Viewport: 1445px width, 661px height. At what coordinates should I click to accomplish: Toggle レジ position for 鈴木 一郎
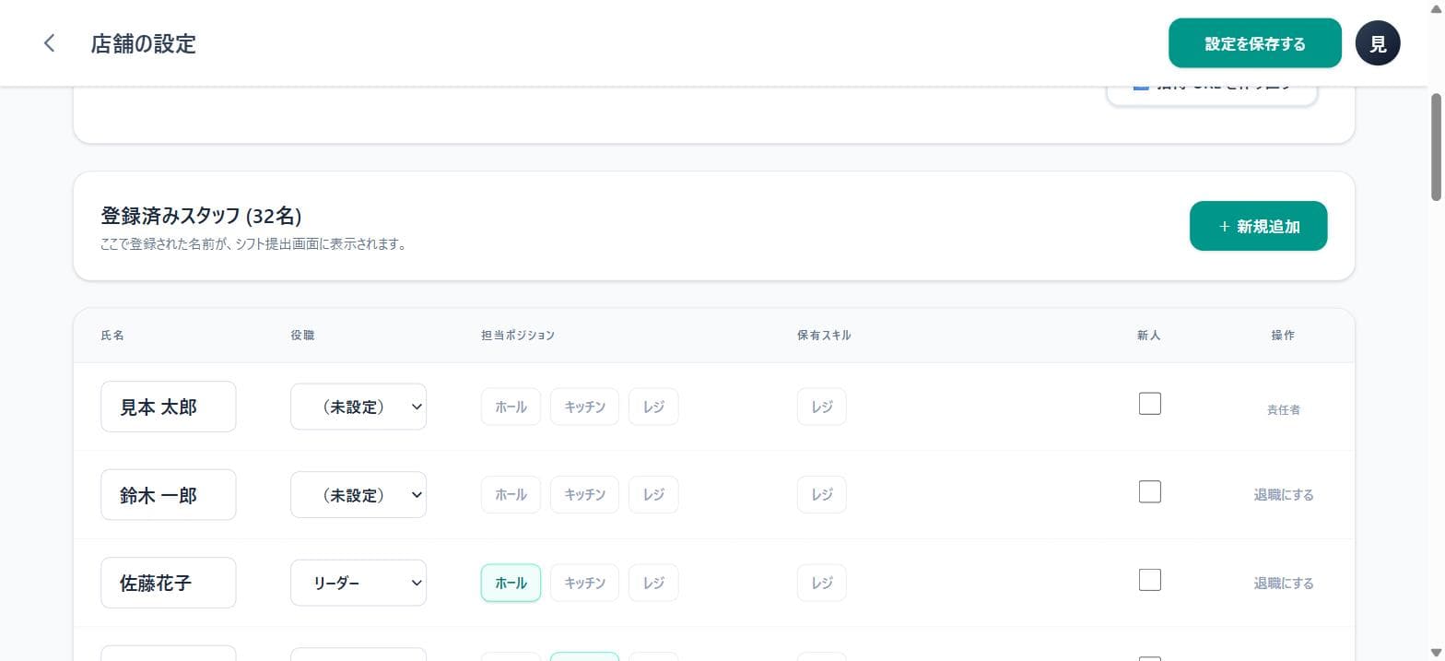(653, 495)
